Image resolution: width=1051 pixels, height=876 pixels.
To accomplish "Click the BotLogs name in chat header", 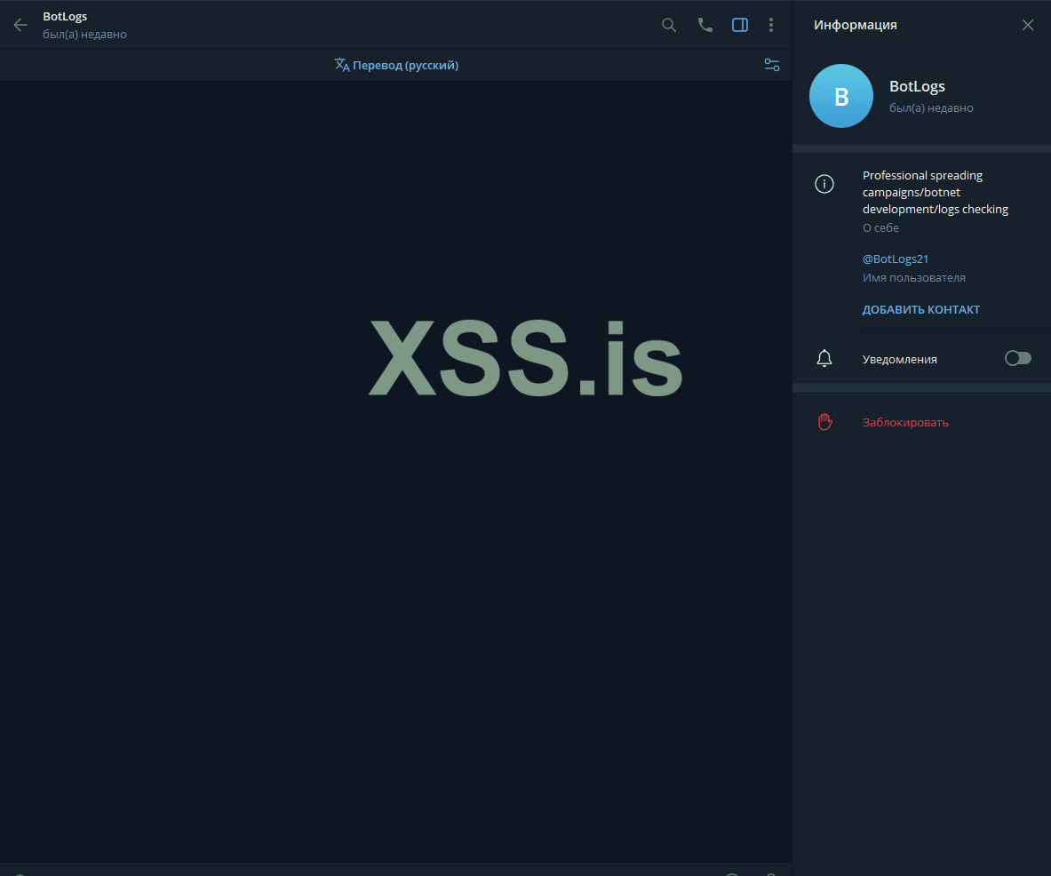I will 65,17.
